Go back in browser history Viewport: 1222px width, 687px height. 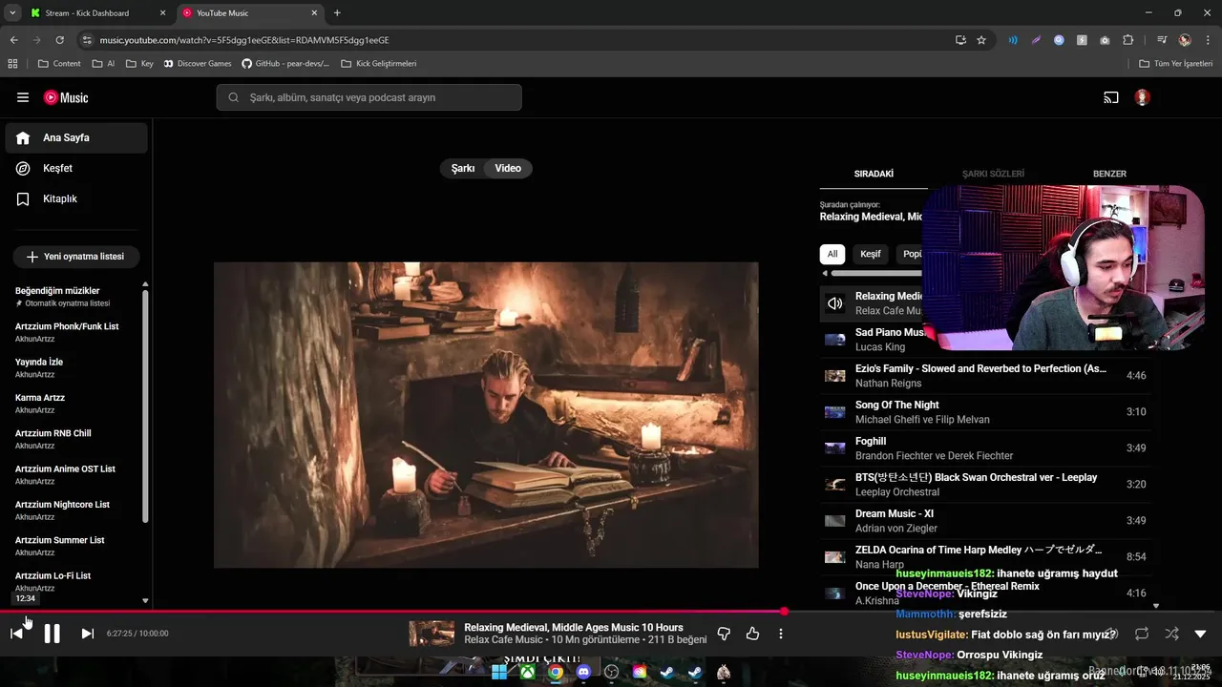tap(13, 40)
